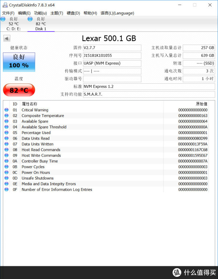This screenshot has width=218, height=279.
Task: Click the status dot next to Available Spare
Action: 7,121
